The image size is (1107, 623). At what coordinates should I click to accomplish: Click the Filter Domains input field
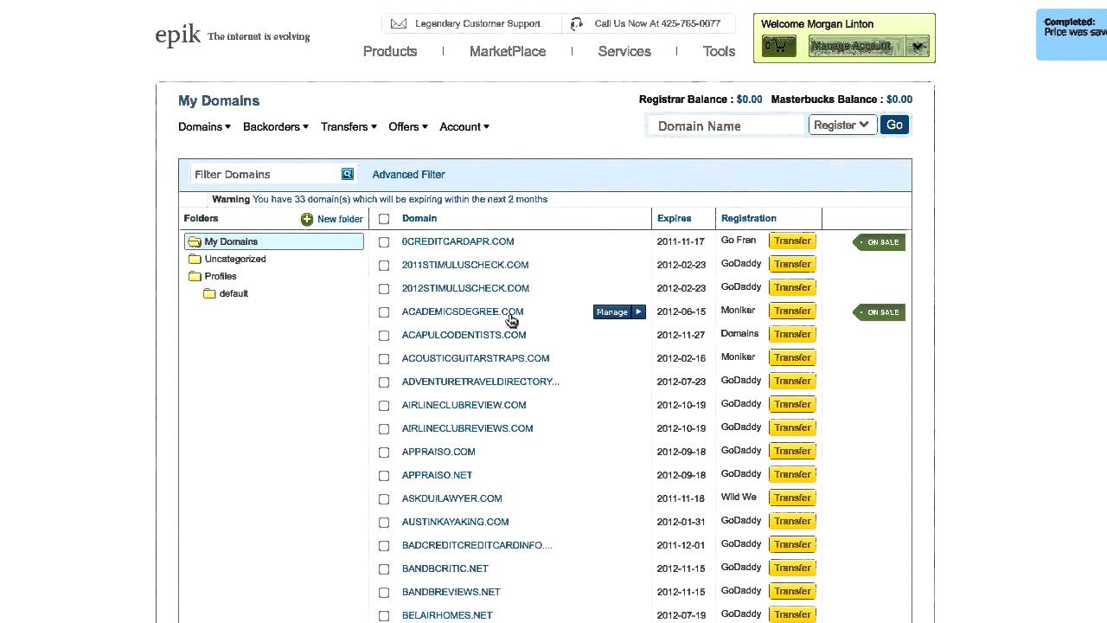[264, 174]
